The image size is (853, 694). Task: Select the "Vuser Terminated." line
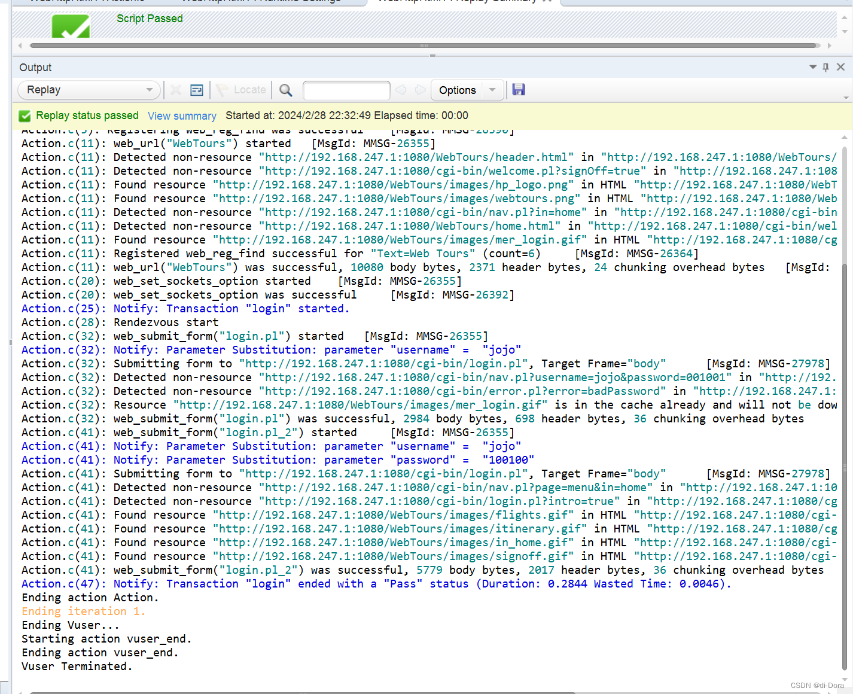(77, 666)
